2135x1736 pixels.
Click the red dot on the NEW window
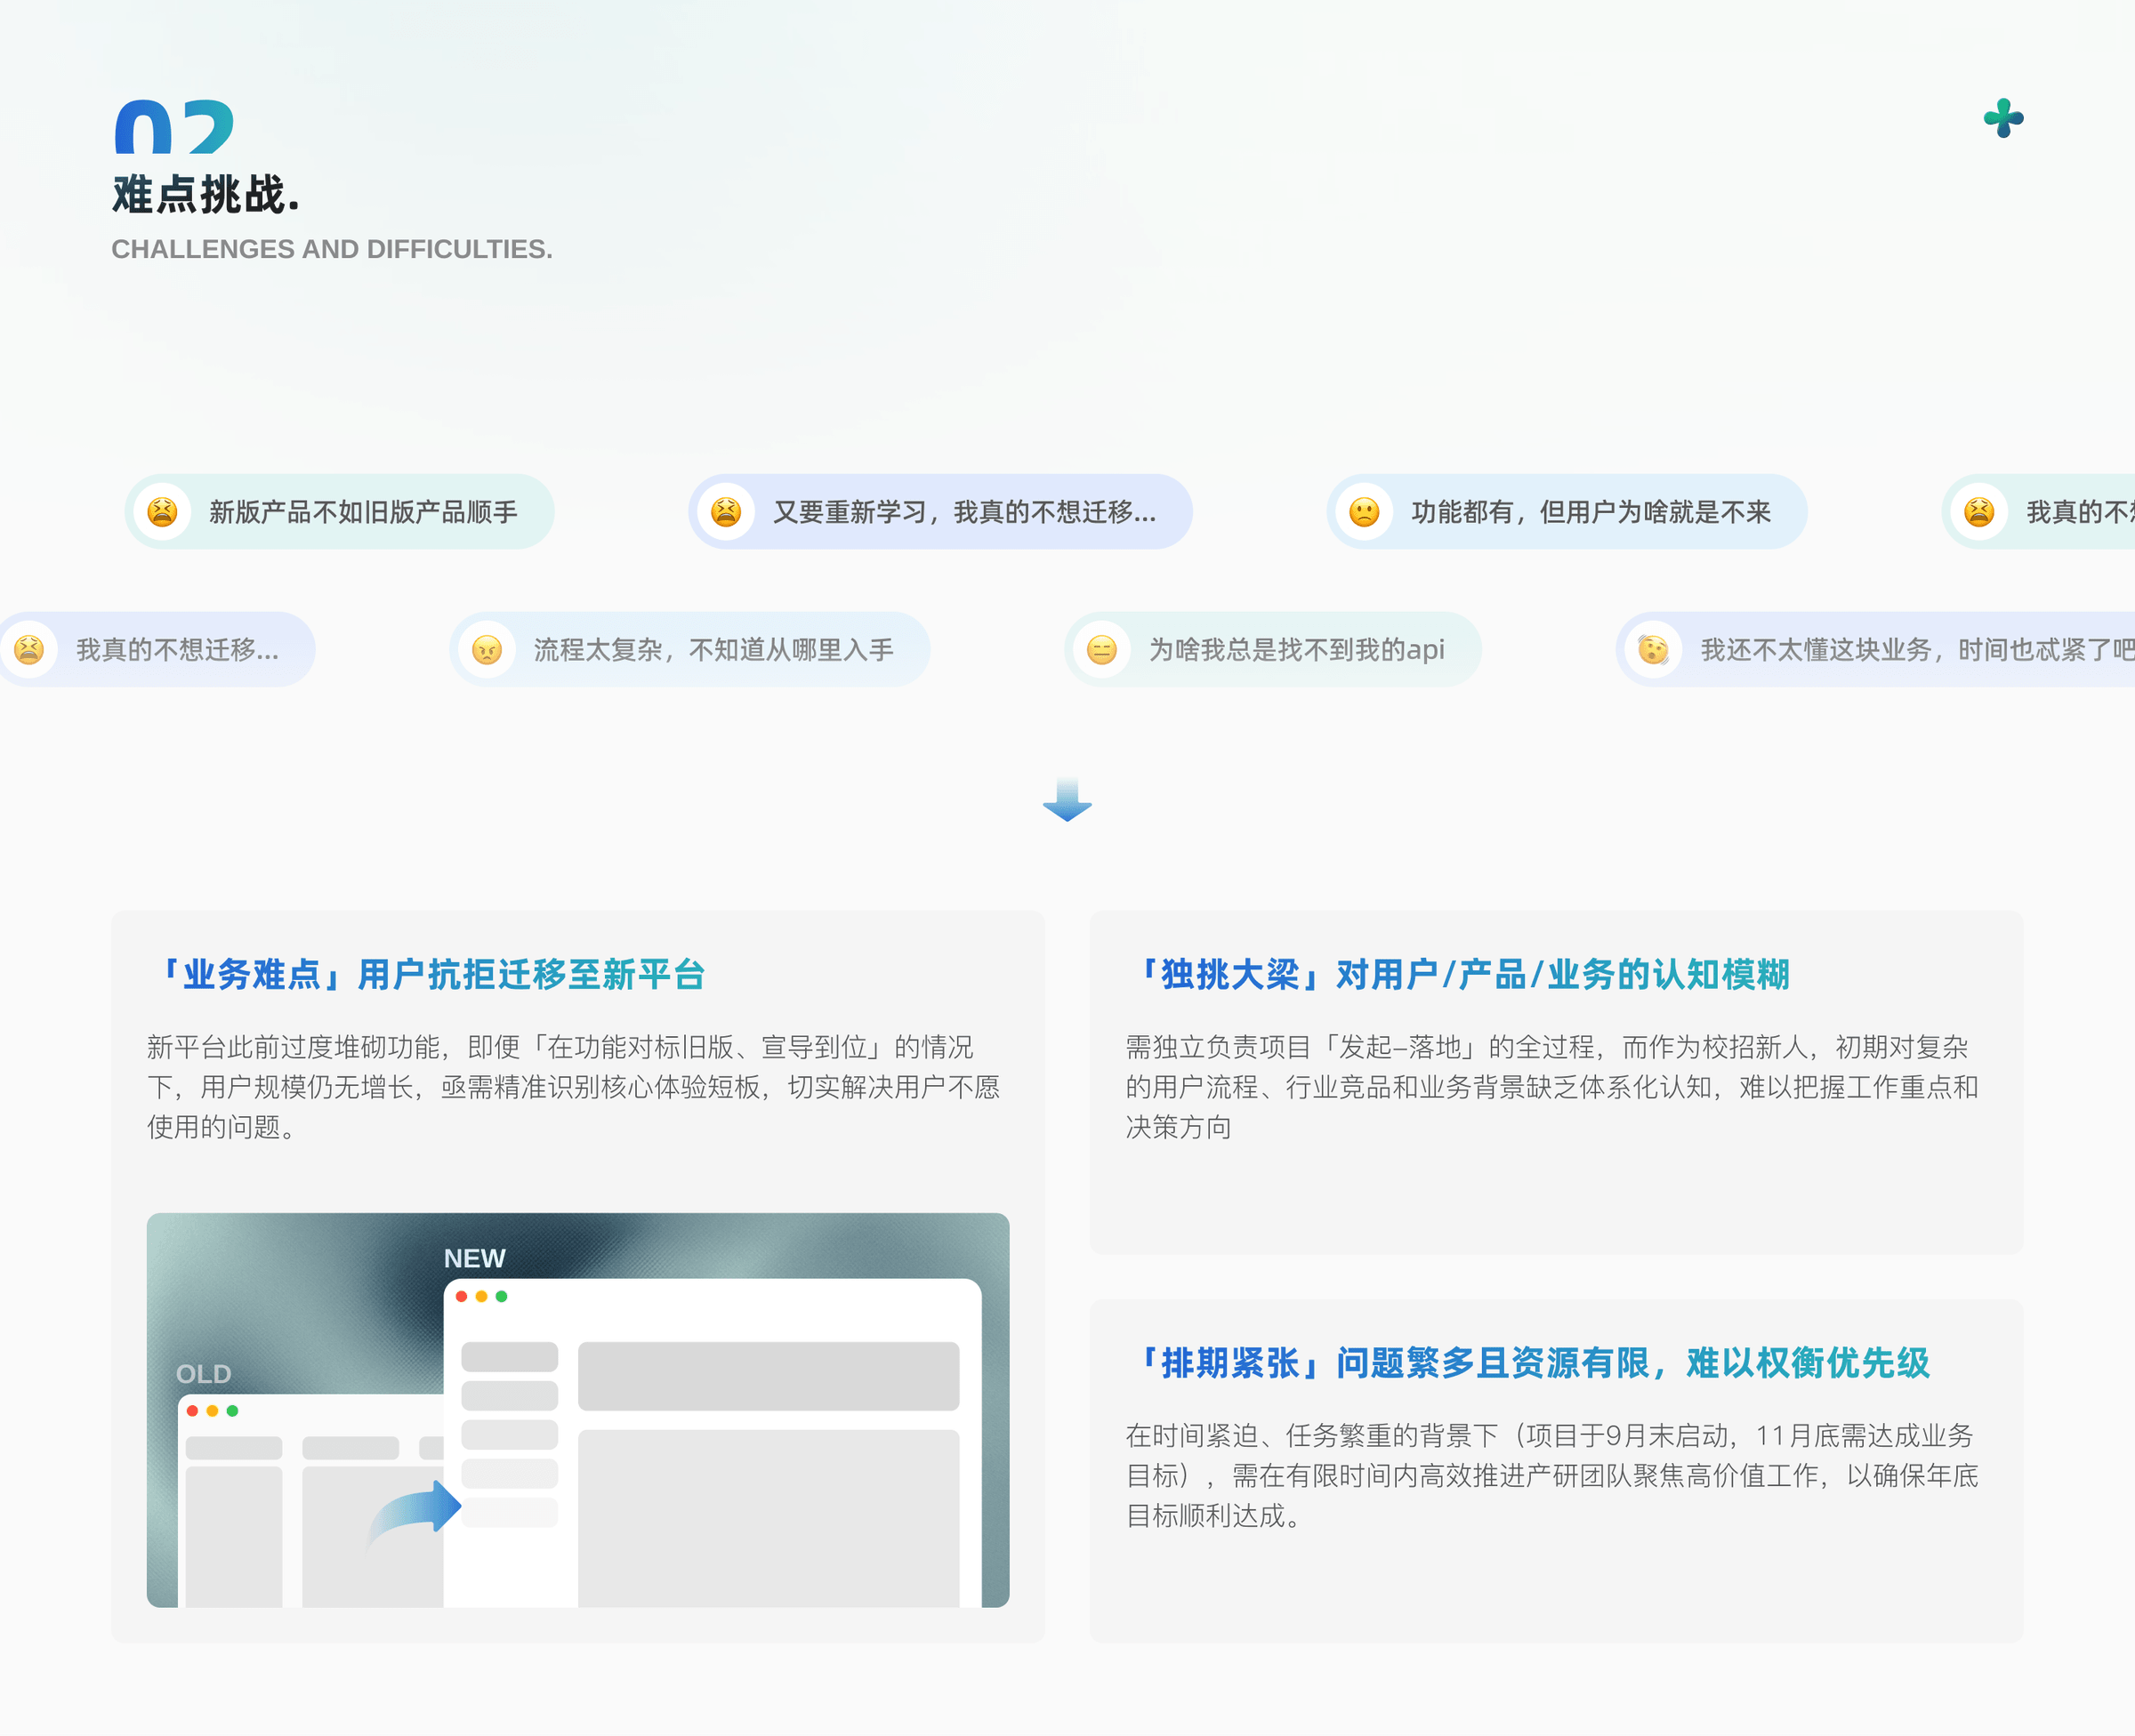(x=461, y=1297)
